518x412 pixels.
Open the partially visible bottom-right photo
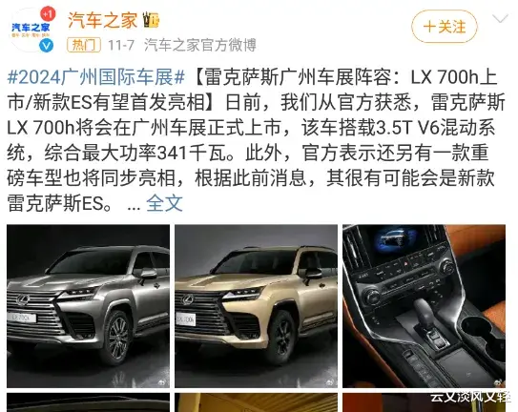(424, 402)
